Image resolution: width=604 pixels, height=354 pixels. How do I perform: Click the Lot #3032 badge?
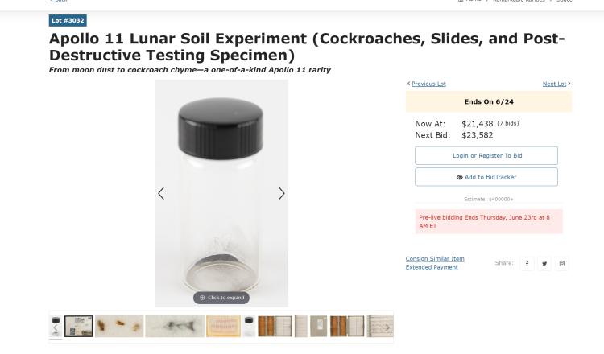(x=68, y=20)
